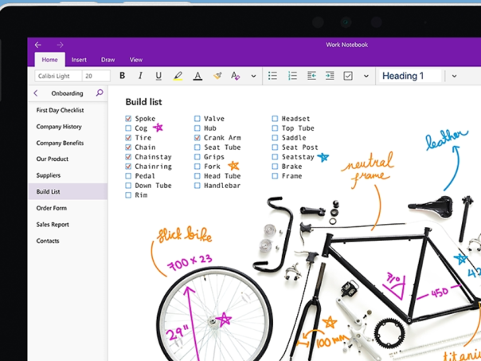This screenshot has width=481, height=361.
Task: Insert a to-do tag checkbox icon
Action: point(348,76)
